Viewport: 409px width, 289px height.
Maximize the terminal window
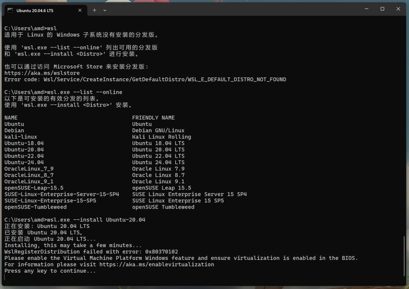click(382, 9)
